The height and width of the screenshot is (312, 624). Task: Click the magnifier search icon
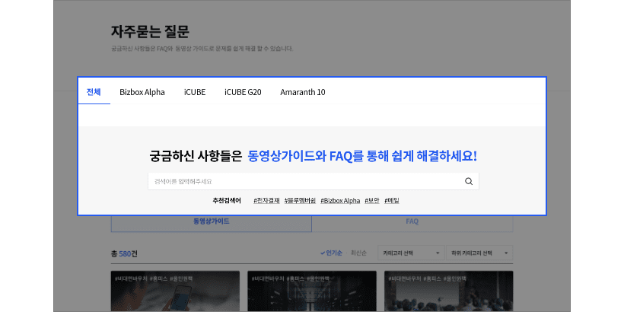[x=469, y=181]
